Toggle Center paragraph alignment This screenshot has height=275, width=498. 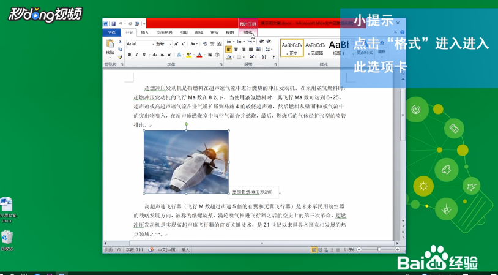(236, 49)
